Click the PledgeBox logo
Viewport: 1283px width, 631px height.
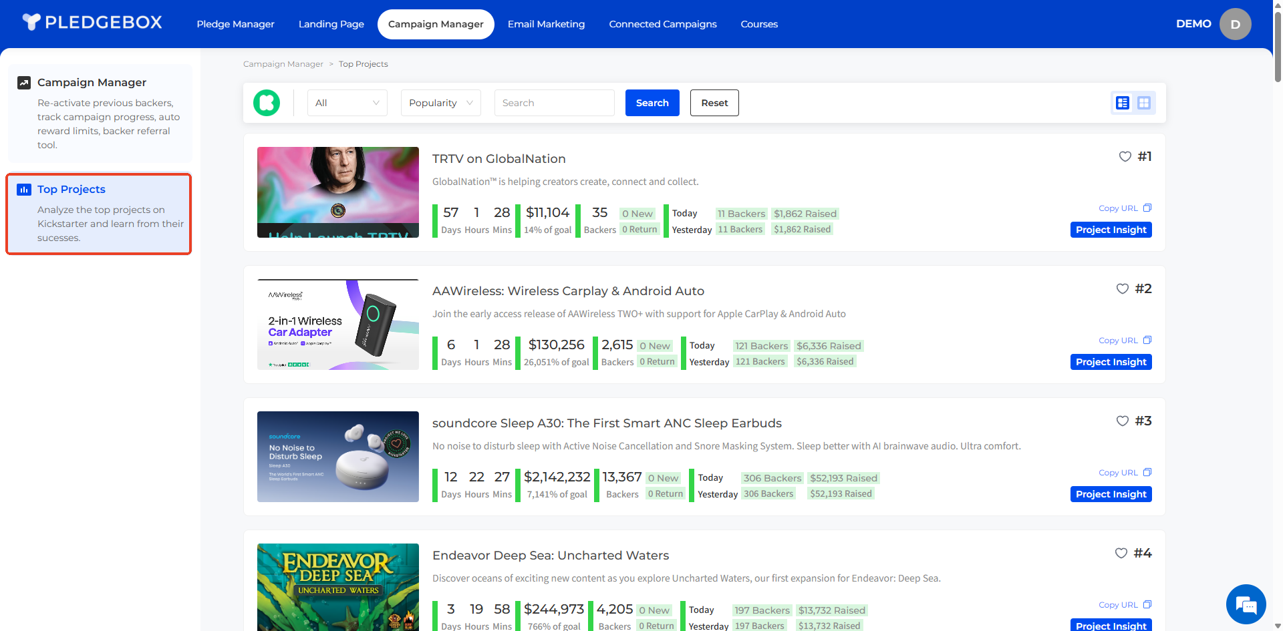92,23
